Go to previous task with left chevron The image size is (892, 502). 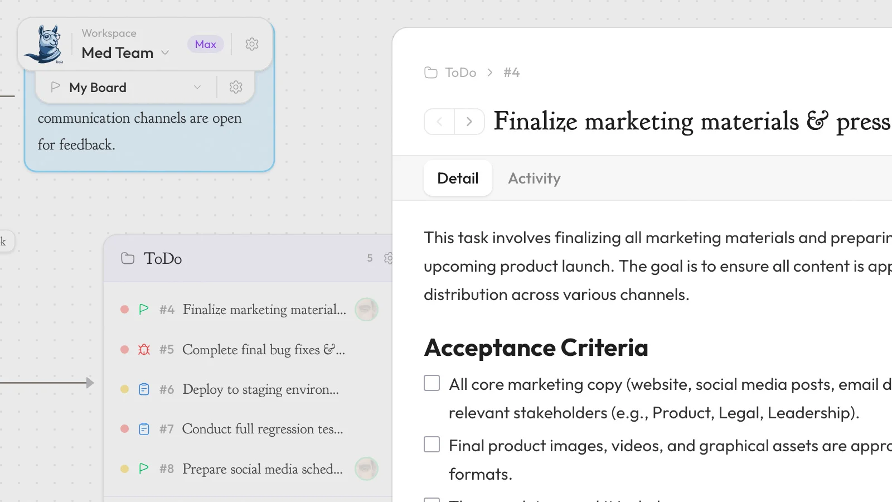440,122
